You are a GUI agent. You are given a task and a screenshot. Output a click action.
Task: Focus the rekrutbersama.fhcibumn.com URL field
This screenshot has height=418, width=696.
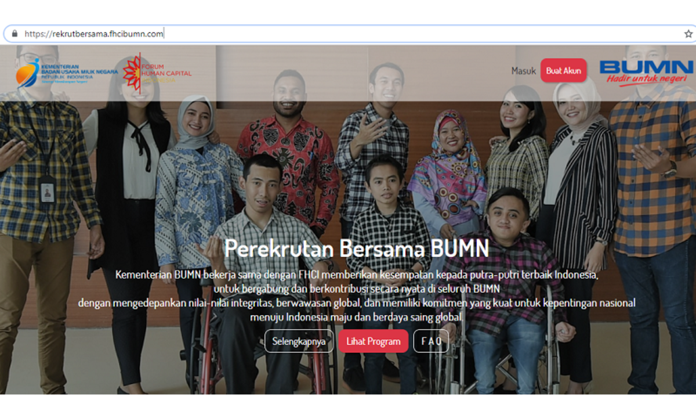pyautogui.click(x=348, y=34)
